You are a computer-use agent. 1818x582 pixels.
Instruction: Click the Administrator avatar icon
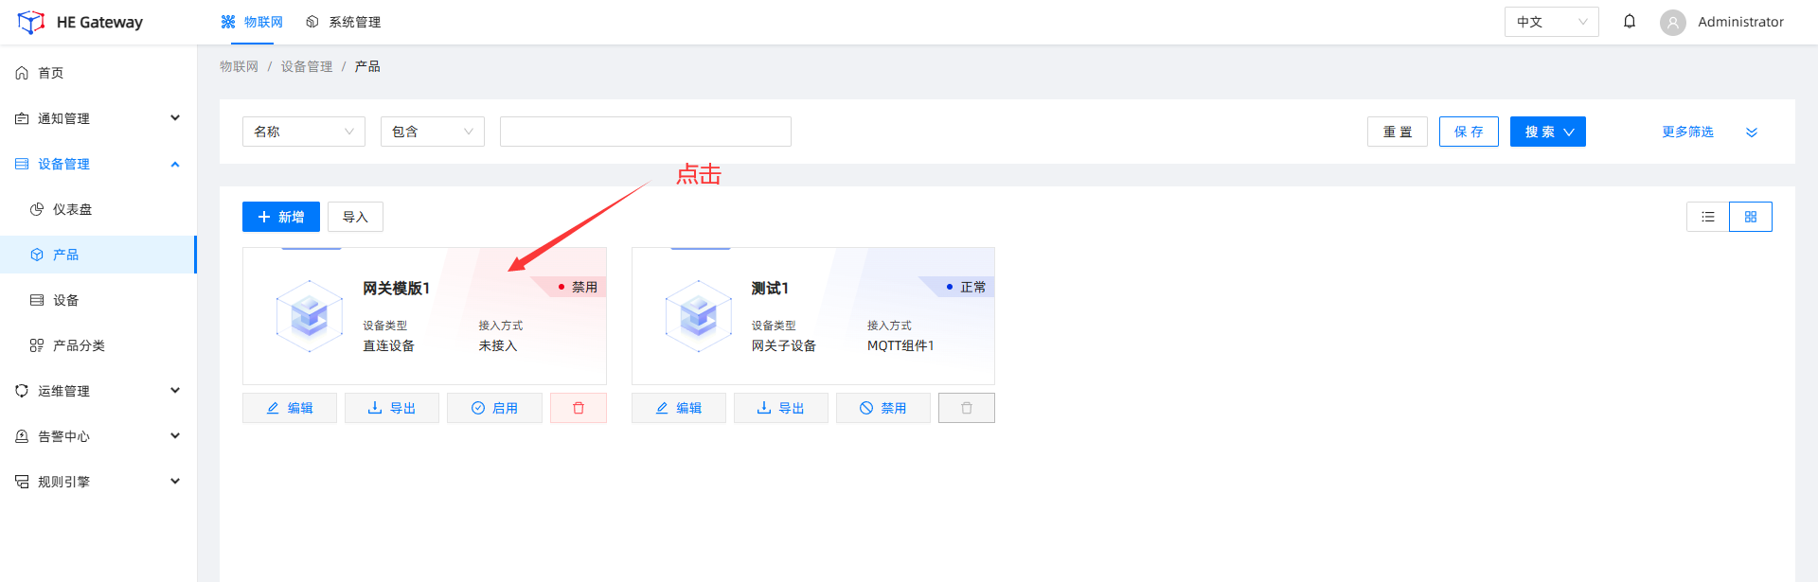click(1673, 22)
